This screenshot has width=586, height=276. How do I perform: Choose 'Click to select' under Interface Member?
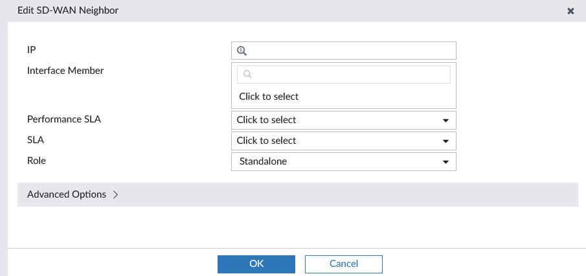coord(269,97)
